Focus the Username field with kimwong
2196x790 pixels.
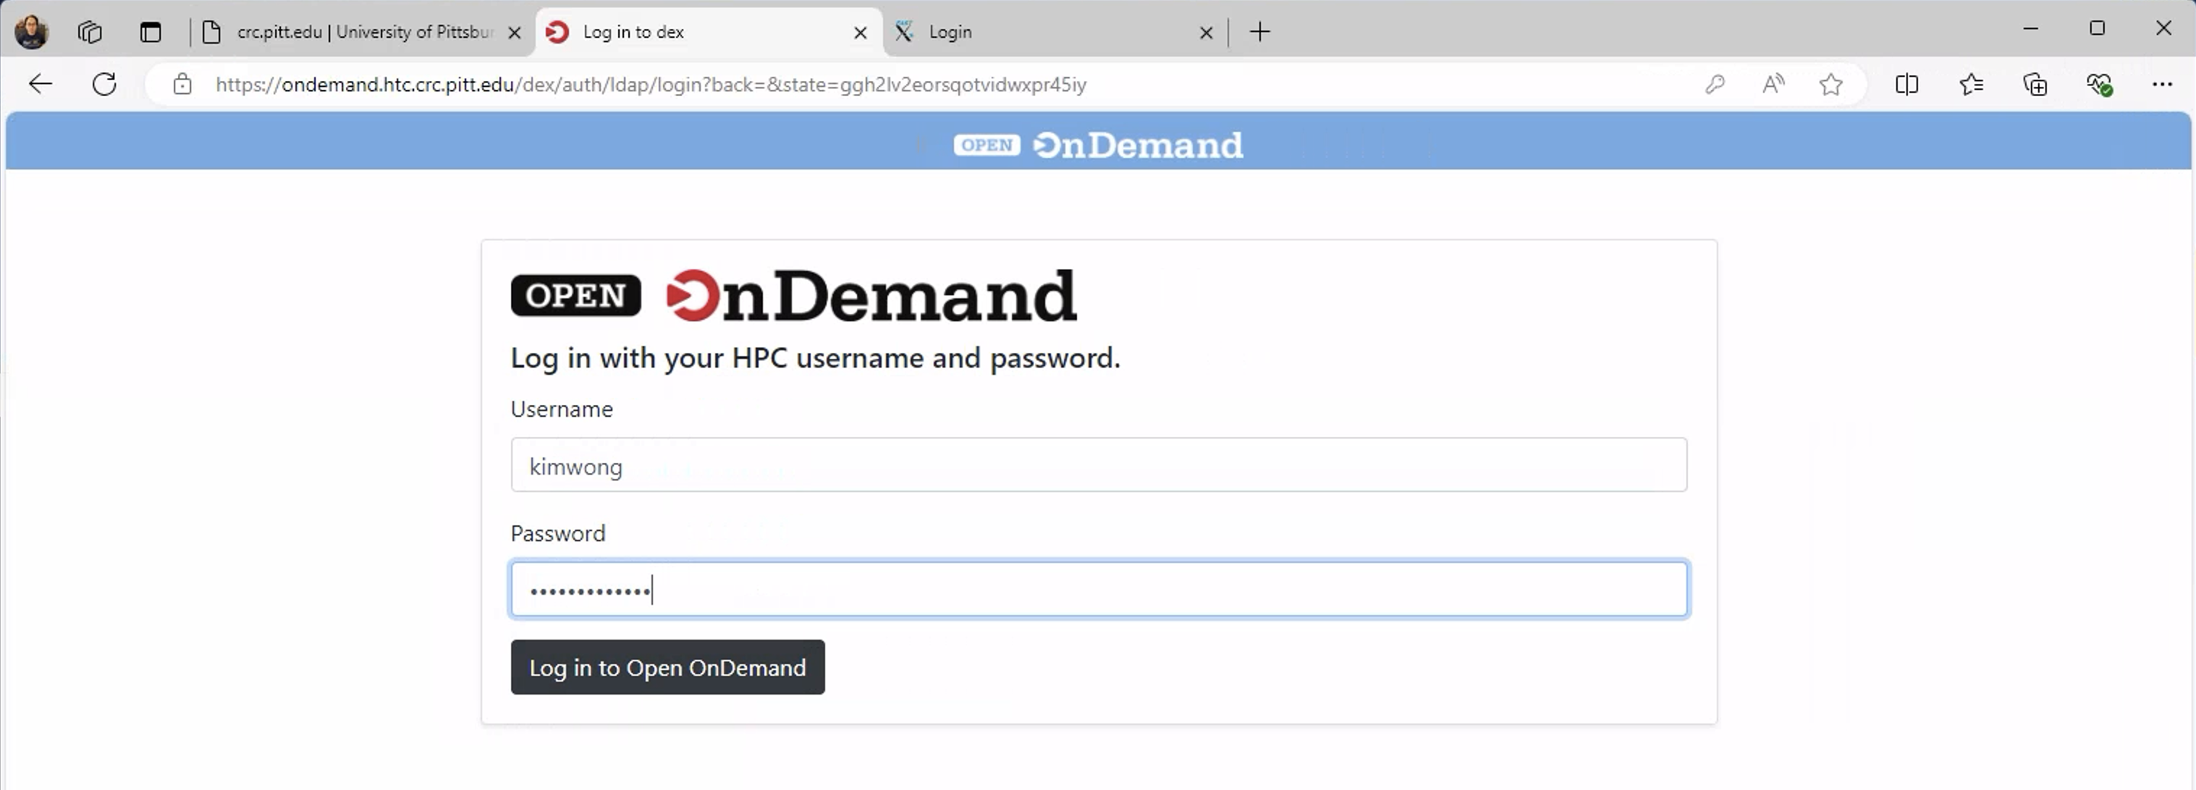click(x=1099, y=464)
